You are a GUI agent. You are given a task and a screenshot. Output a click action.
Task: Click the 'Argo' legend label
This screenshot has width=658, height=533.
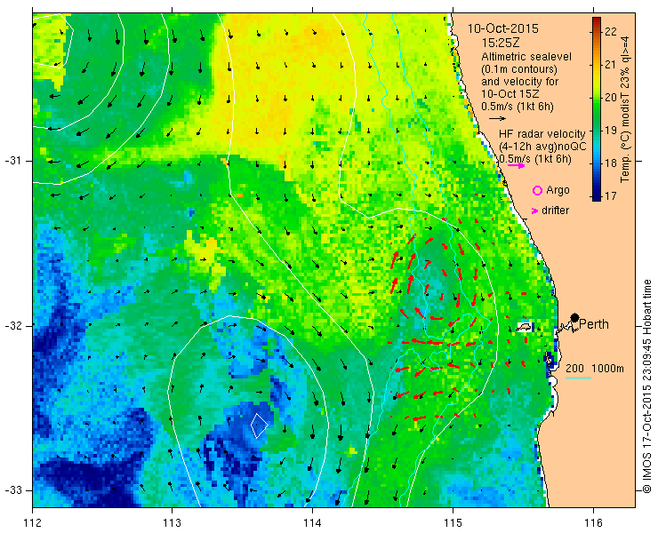point(558,190)
